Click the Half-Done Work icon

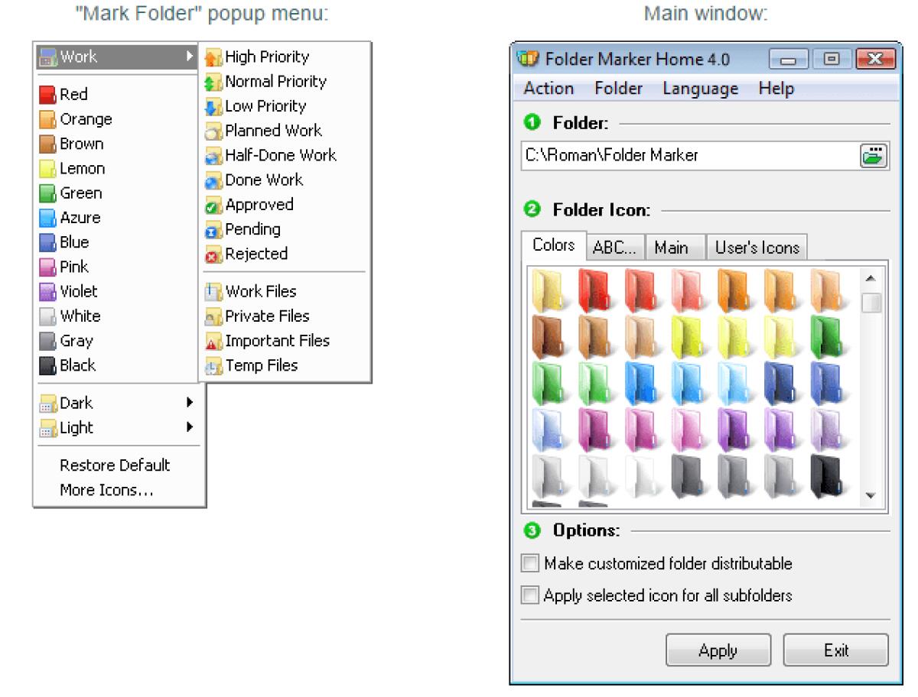click(213, 156)
